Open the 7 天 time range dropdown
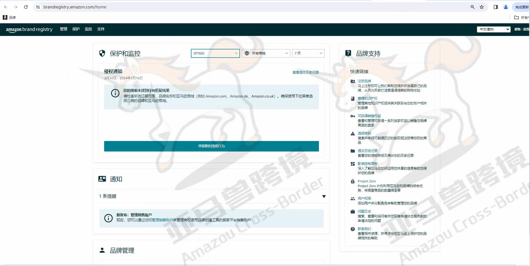This screenshot has width=530, height=266. tap(308, 53)
